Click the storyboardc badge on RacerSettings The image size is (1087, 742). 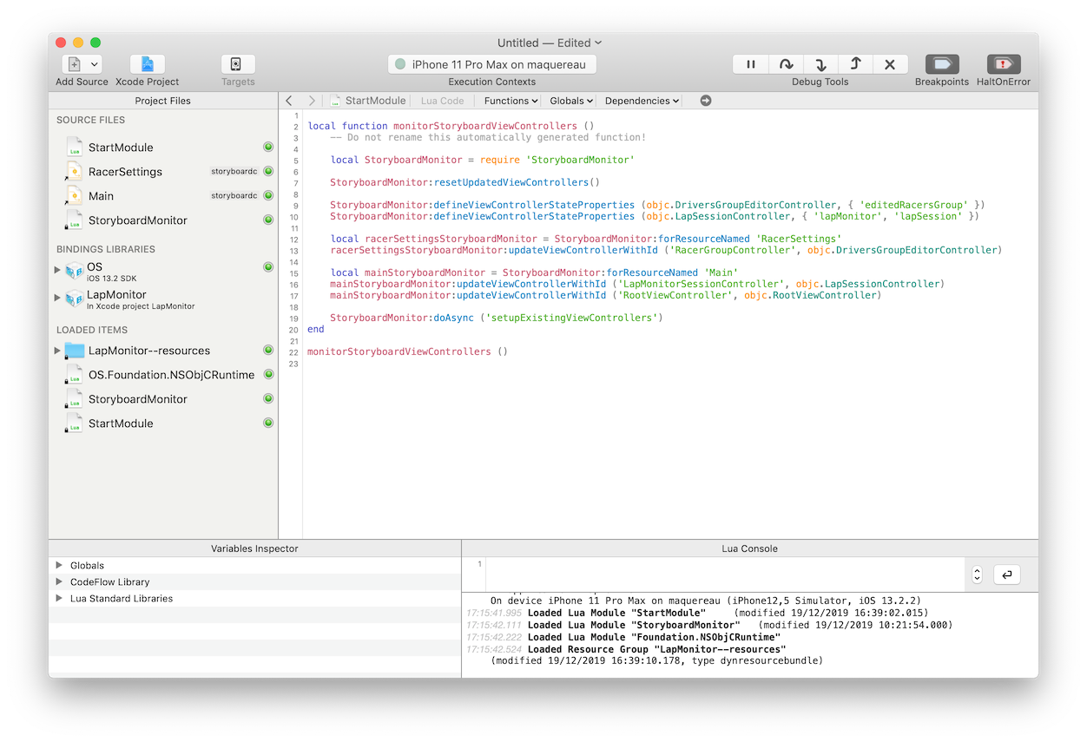point(234,172)
